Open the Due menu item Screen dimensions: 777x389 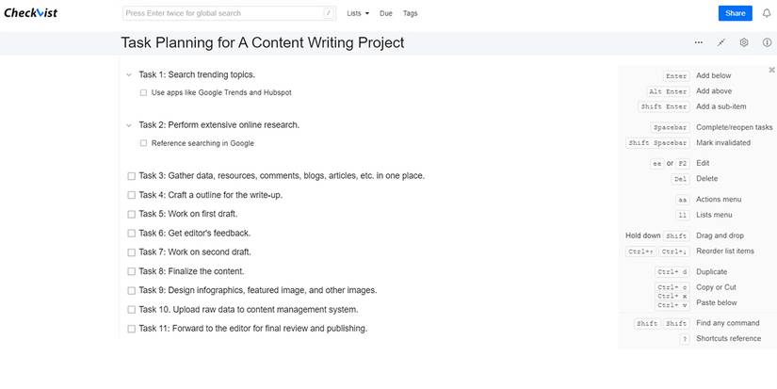click(386, 13)
